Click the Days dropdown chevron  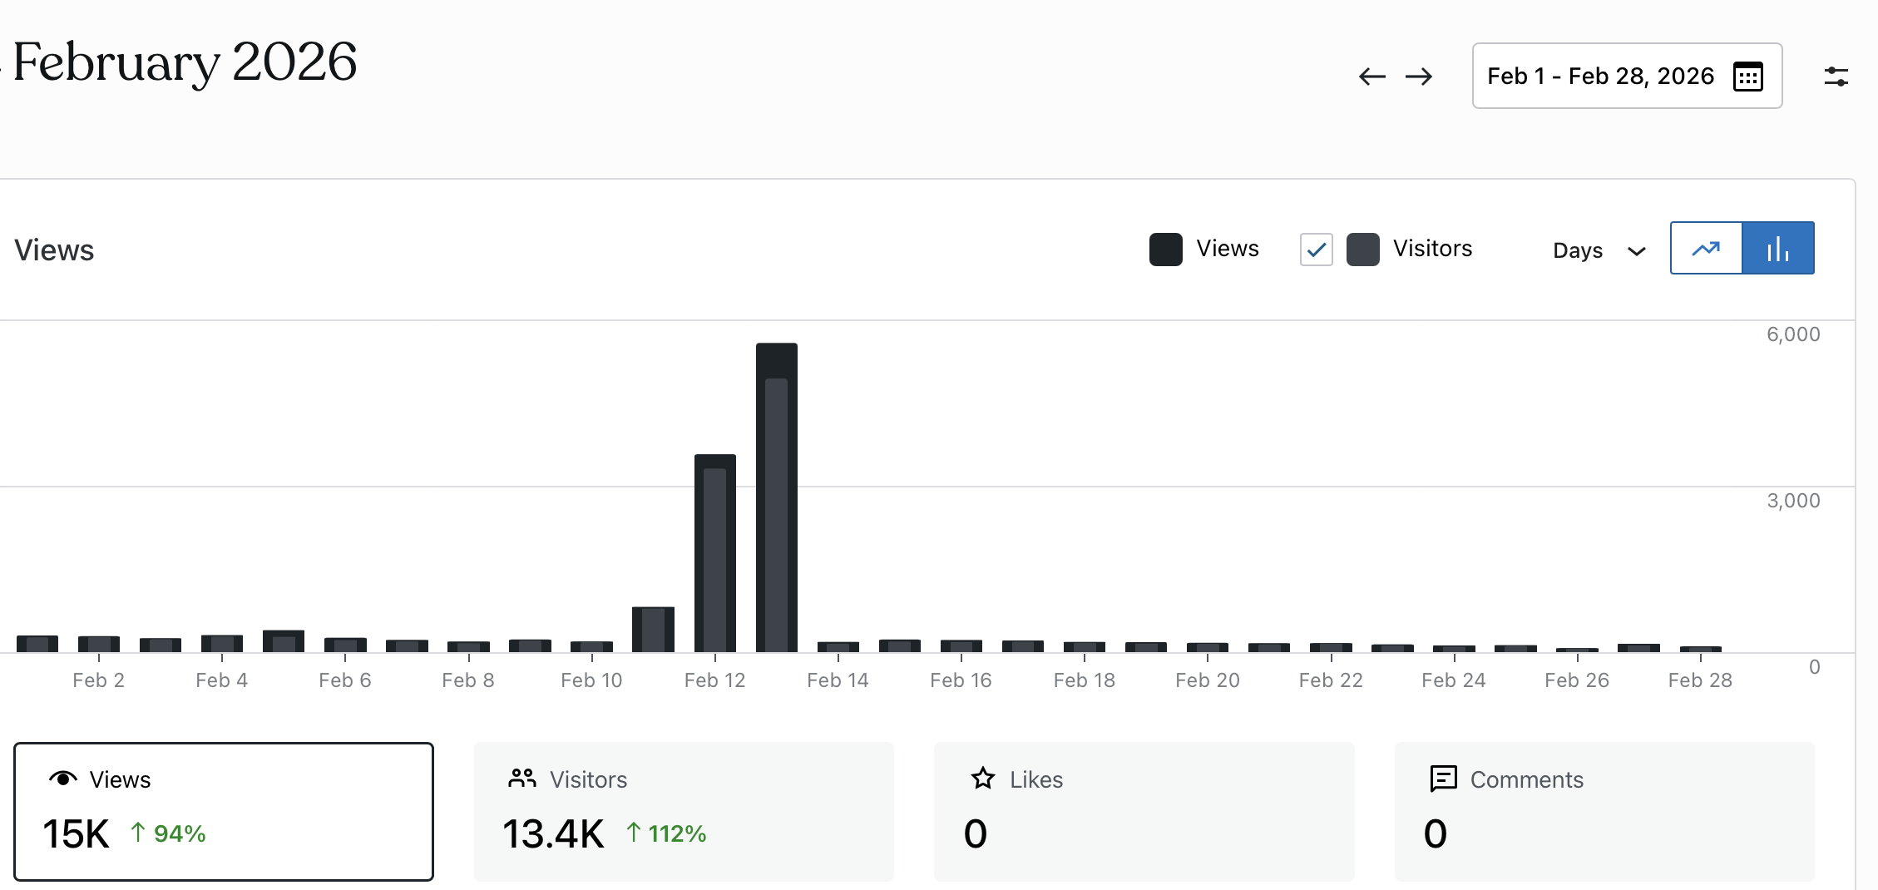click(x=1636, y=251)
